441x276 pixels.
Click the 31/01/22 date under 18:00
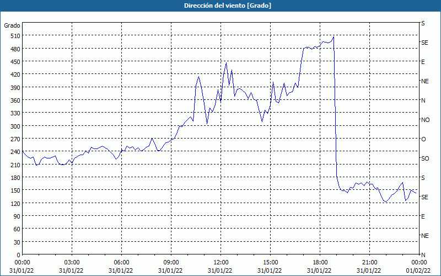pos(320,270)
